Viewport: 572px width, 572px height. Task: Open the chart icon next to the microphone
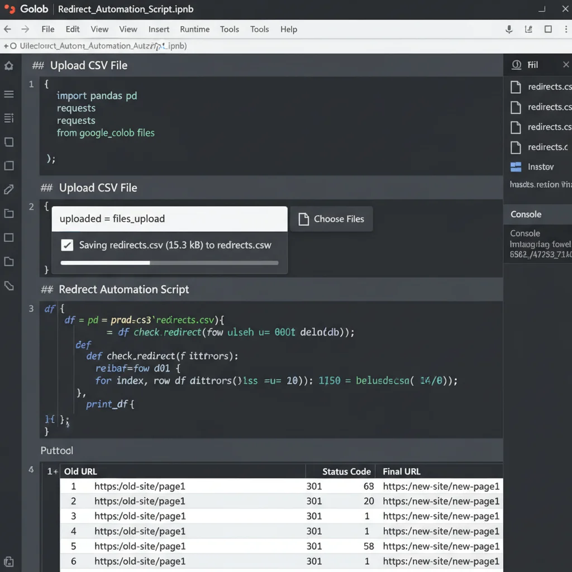tap(528, 29)
